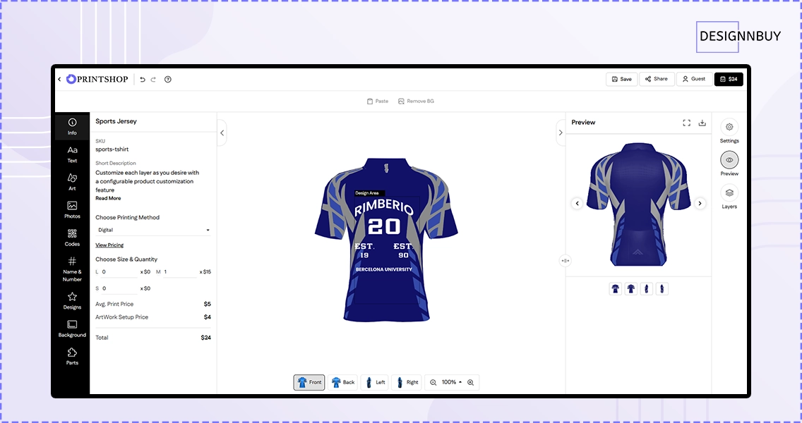Select second preview thumbnail
802x423 pixels.
coord(631,288)
